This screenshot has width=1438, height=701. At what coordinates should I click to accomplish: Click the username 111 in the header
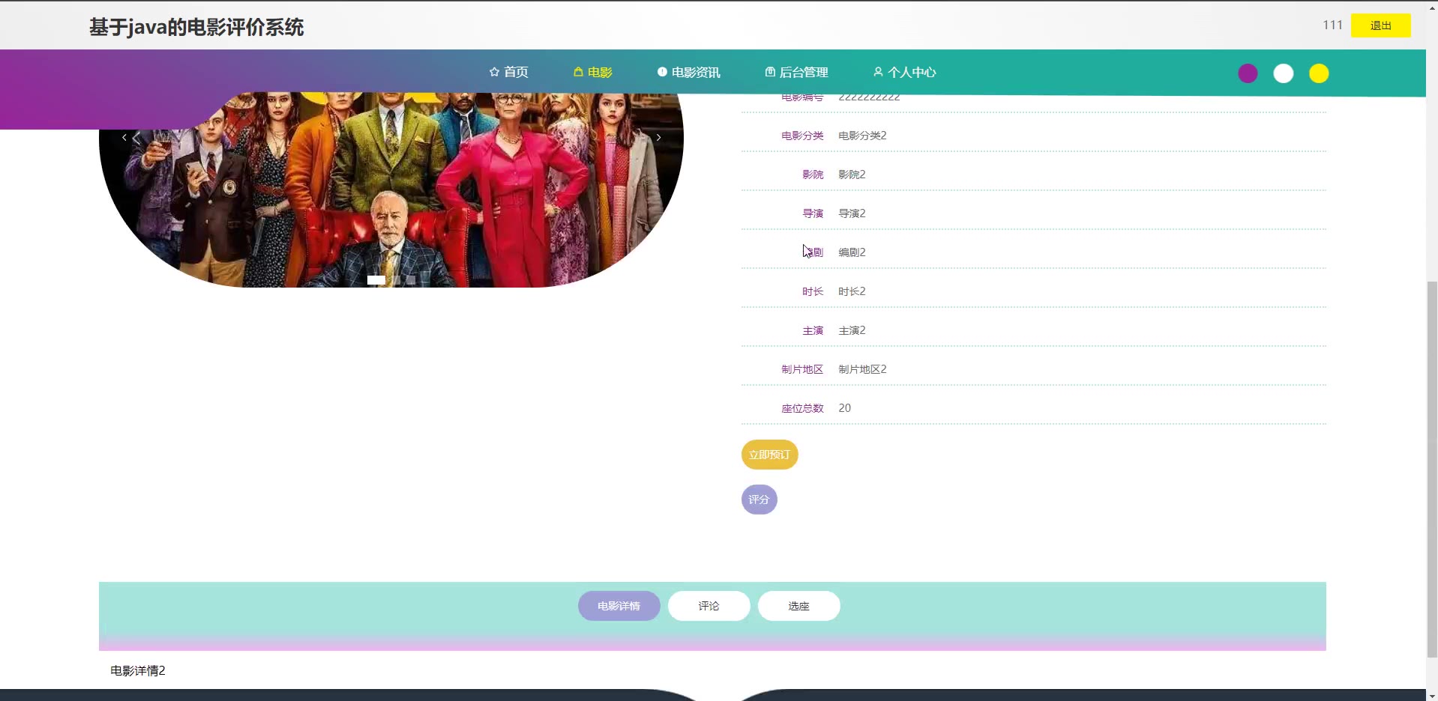1332,25
